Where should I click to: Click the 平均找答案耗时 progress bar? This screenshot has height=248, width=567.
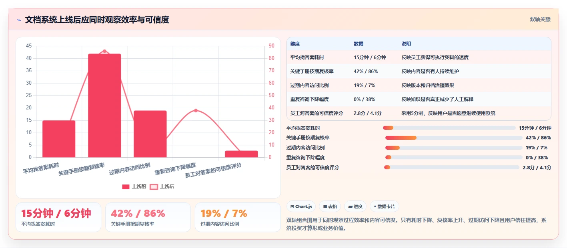(449, 128)
